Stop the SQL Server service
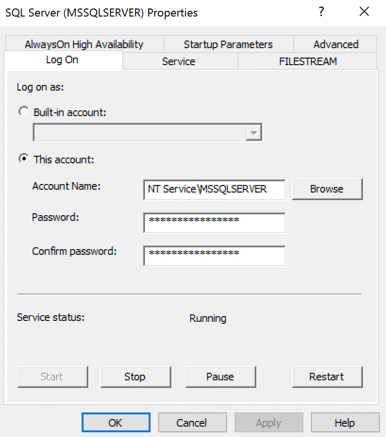 pyautogui.click(x=135, y=377)
